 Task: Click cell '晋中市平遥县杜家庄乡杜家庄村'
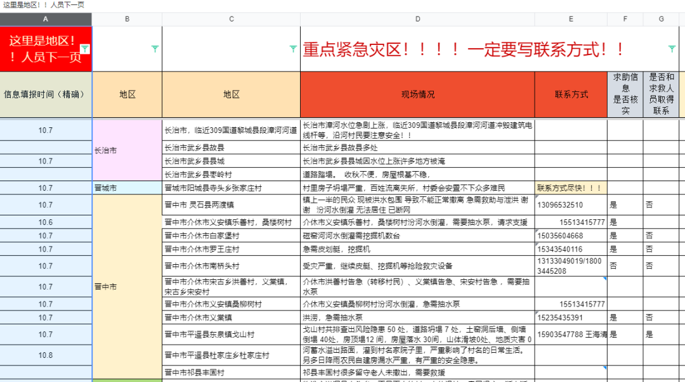[231, 355]
